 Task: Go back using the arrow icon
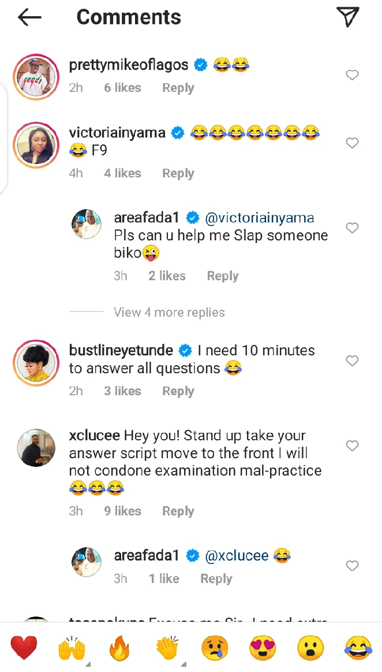click(30, 18)
